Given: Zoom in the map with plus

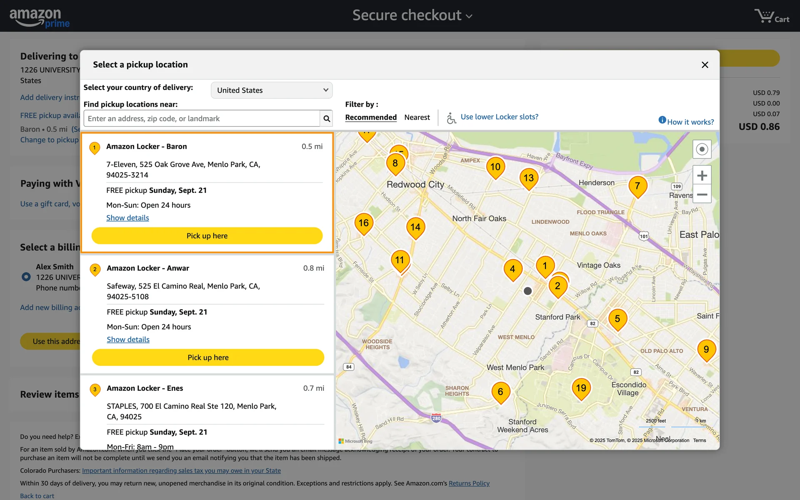Looking at the screenshot, I should [x=702, y=175].
